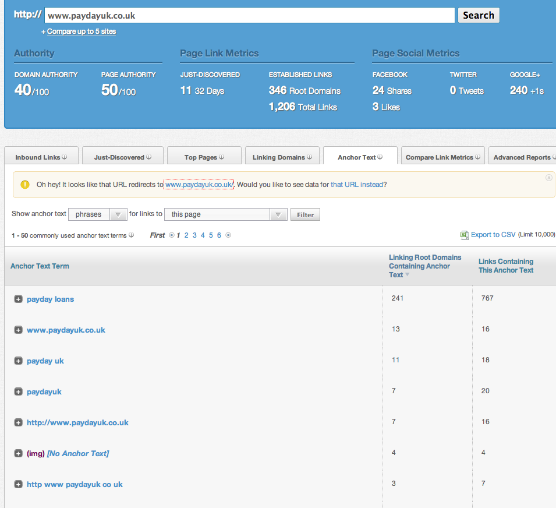Click 'Compare up to 5 sites' link
Viewport: 556px width, 508px height.
[x=81, y=31]
